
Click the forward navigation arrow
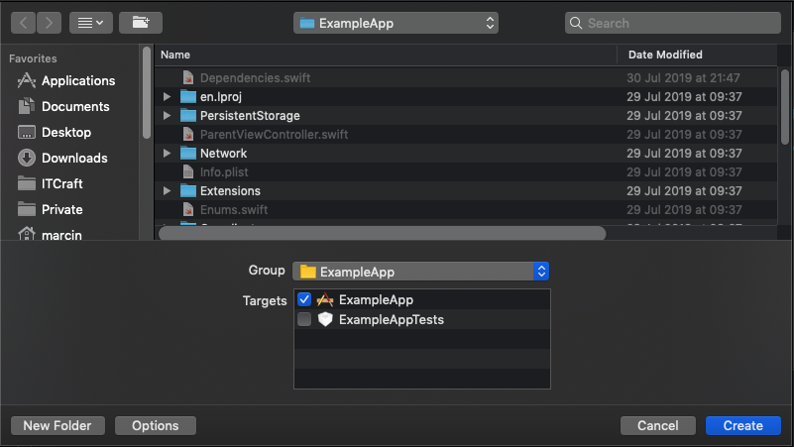coord(49,22)
